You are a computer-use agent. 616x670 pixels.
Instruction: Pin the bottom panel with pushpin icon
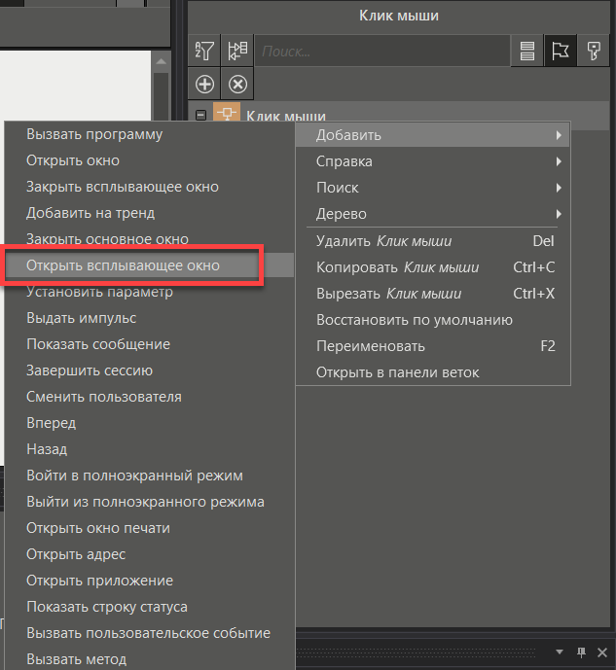tap(580, 652)
